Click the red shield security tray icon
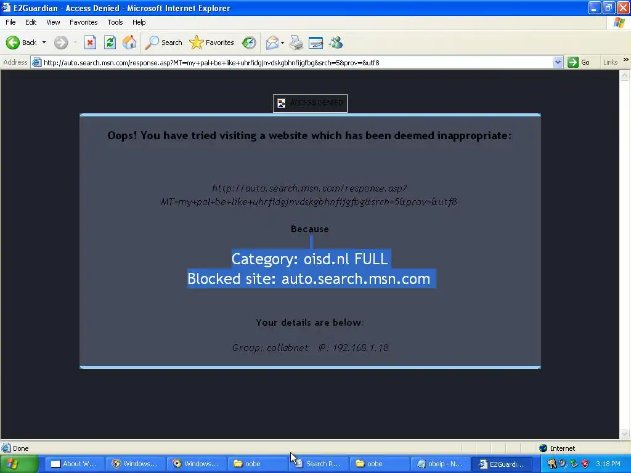631x473 pixels. [x=585, y=464]
